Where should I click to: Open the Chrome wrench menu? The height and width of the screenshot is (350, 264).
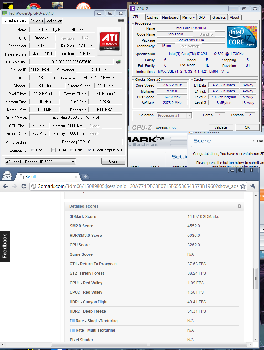point(253,186)
